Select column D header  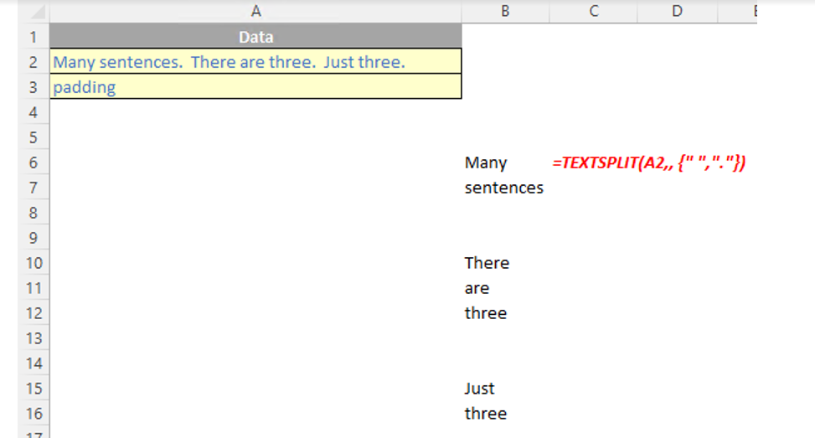pos(678,11)
